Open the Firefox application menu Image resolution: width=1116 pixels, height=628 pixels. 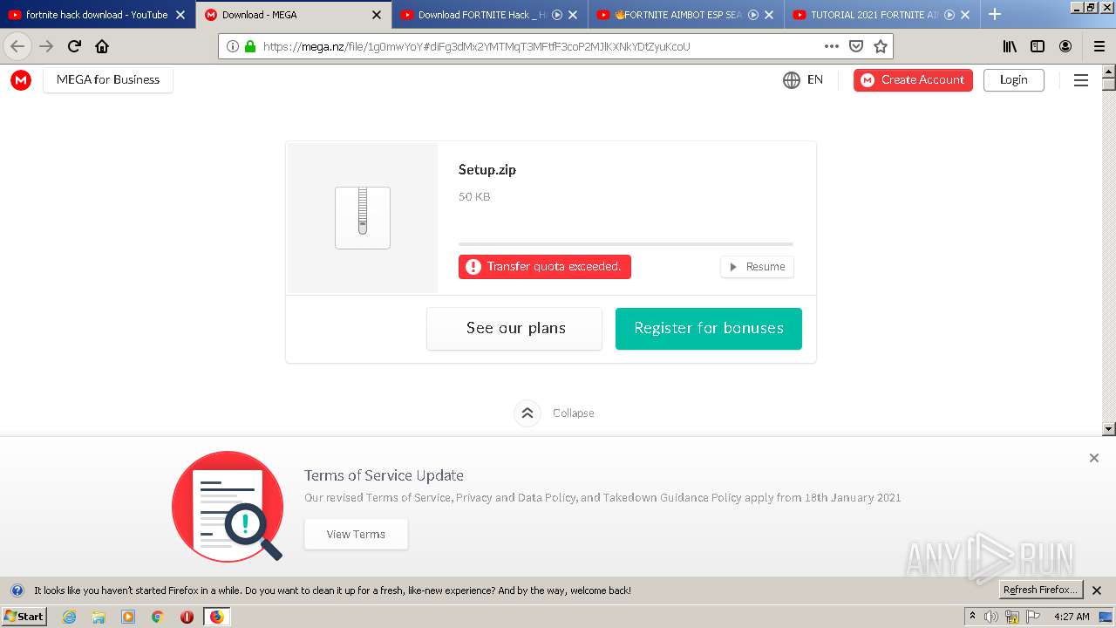(1099, 46)
